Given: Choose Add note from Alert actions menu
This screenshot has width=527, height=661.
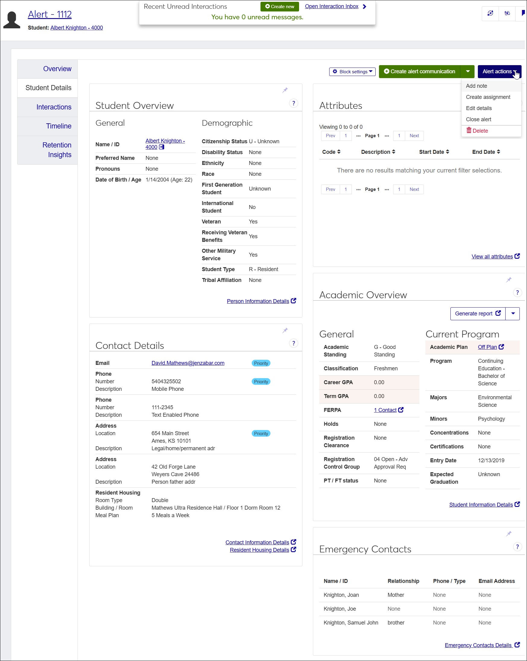Looking at the screenshot, I should click(491, 86).
